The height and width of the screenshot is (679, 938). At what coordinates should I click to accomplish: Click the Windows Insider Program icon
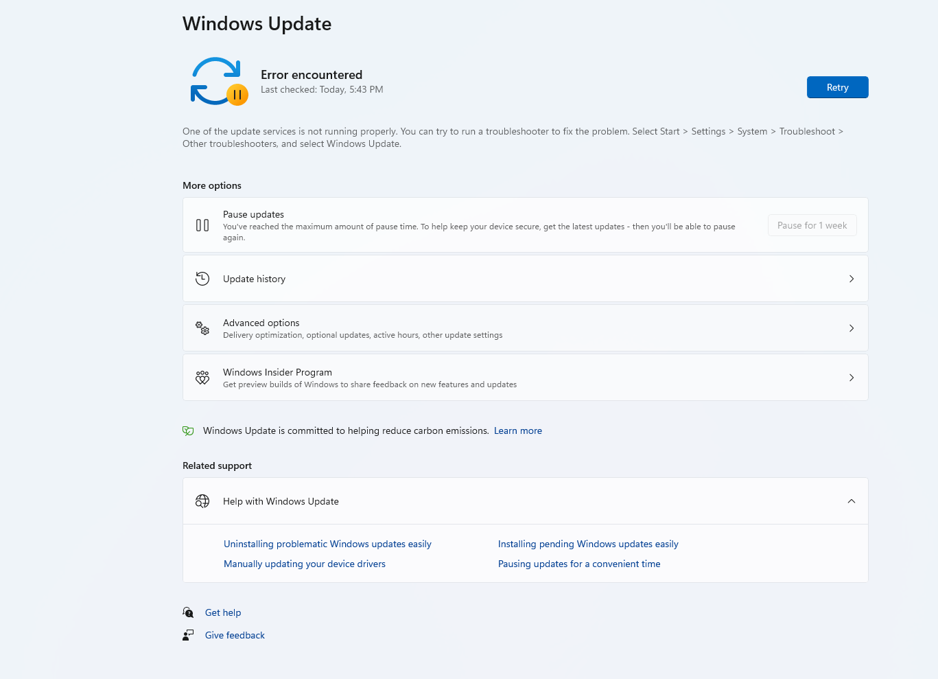tap(202, 377)
